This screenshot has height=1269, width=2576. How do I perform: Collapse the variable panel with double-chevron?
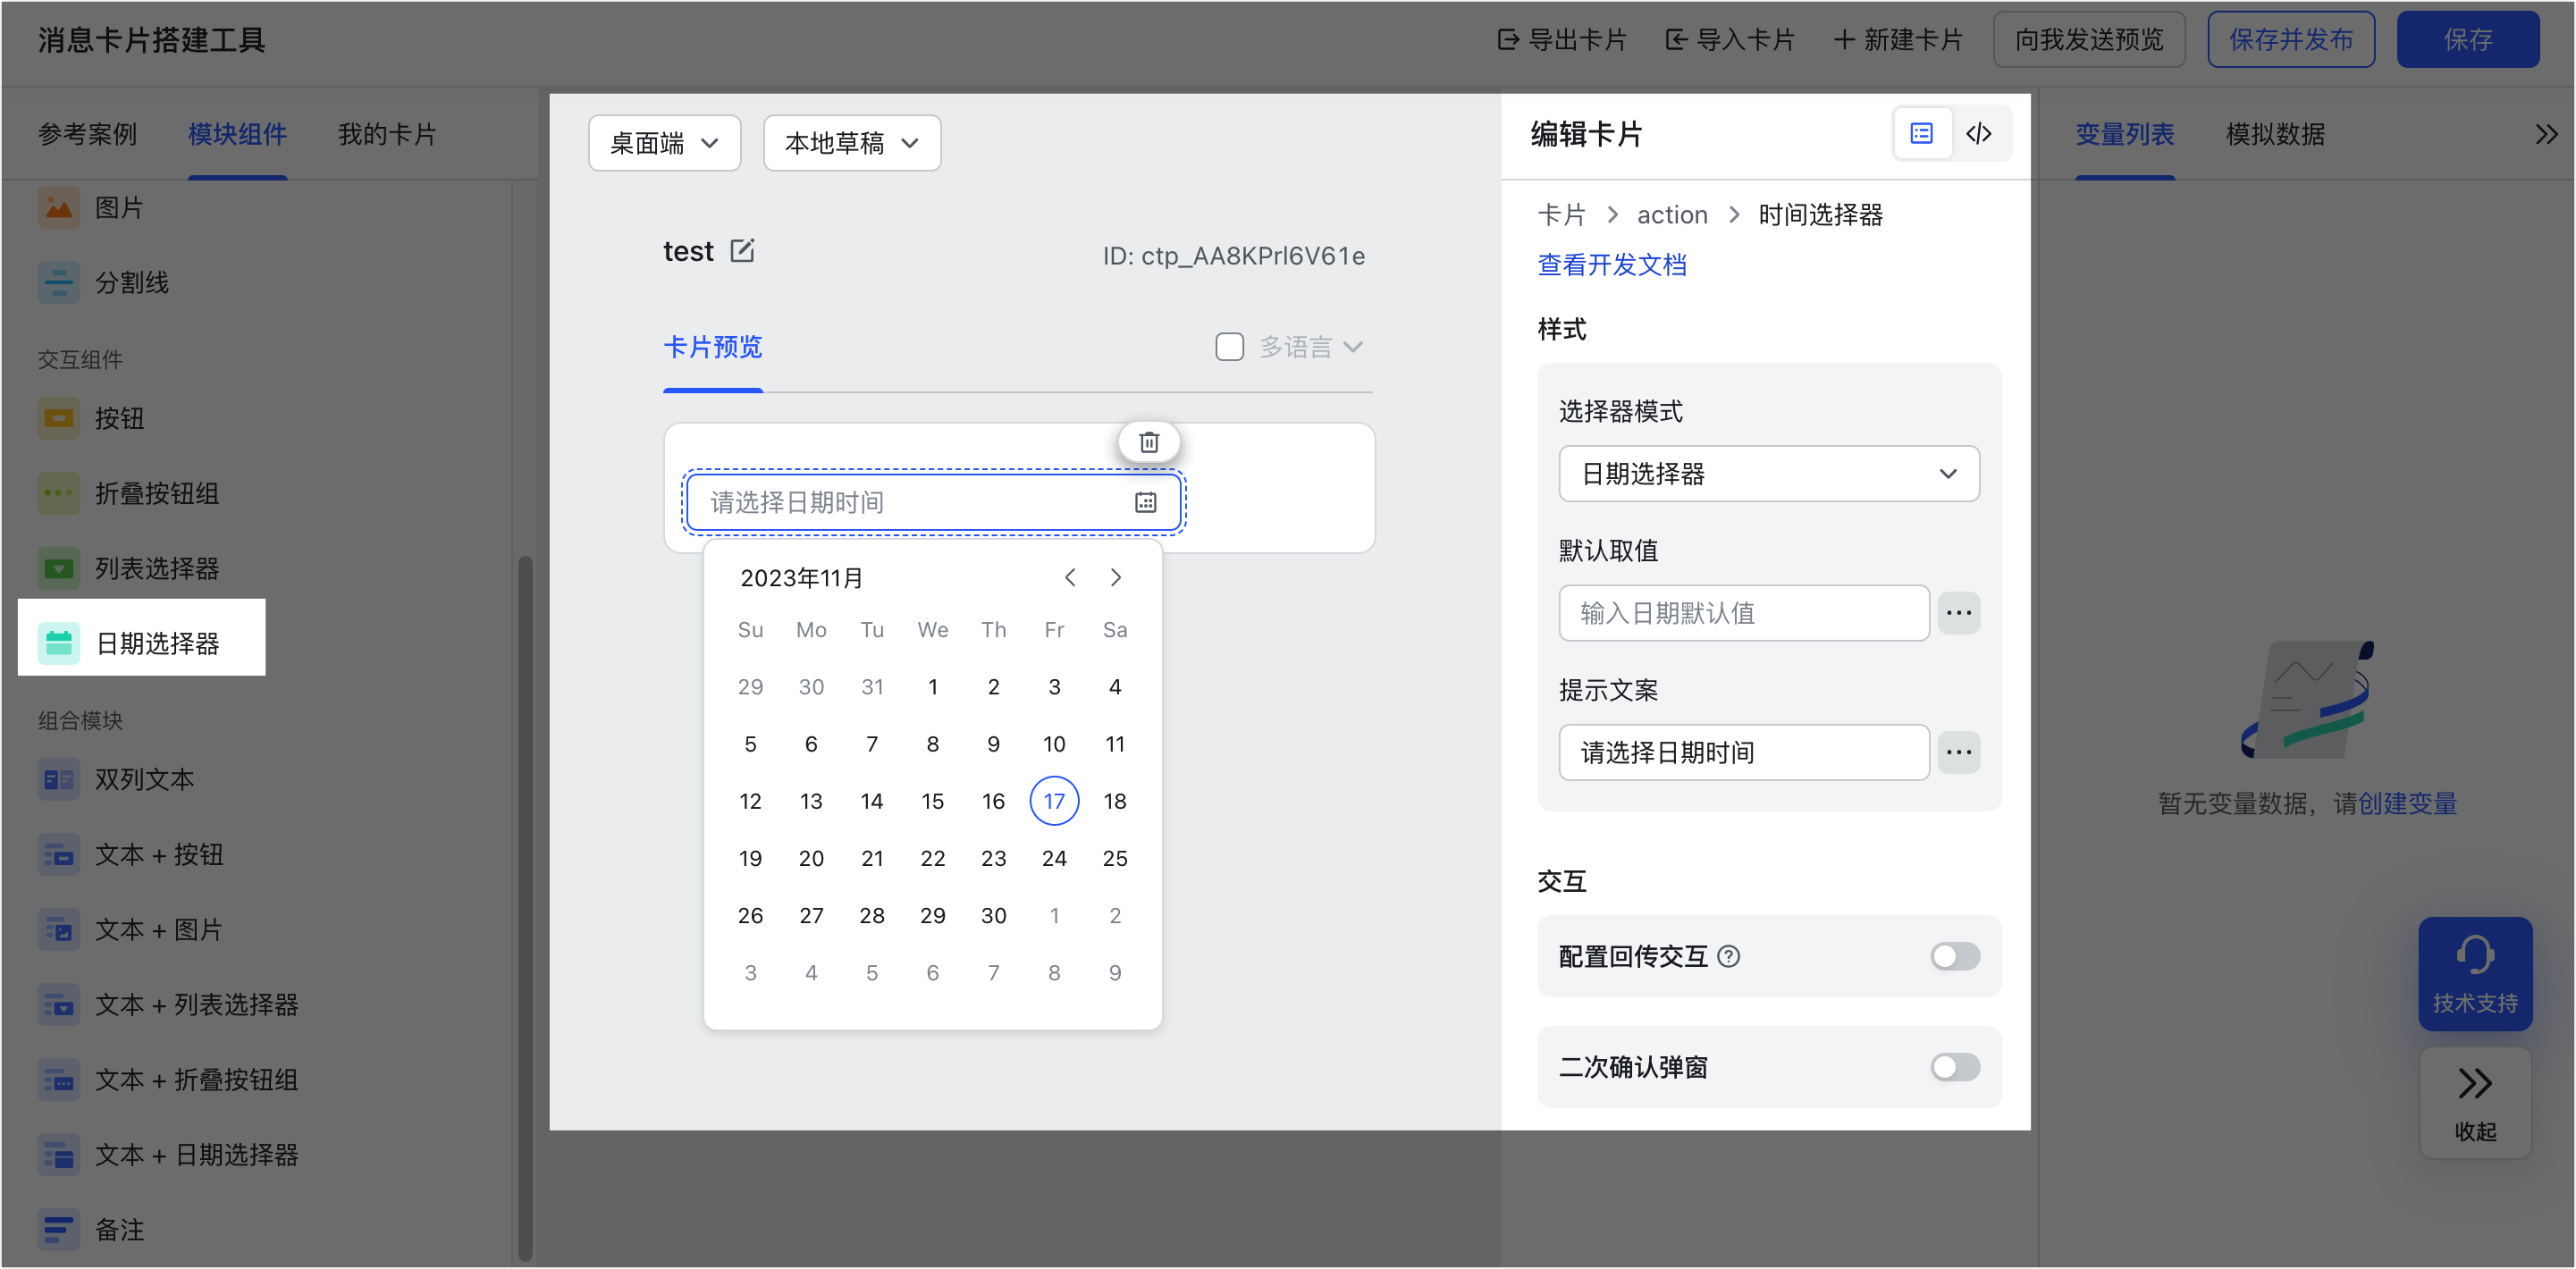pyautogui.click(x=2546, y=134)
